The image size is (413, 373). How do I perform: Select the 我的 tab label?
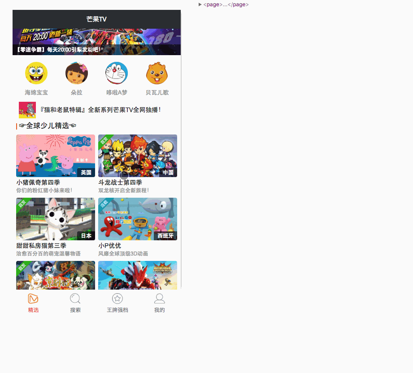pyautogui.click(x=159, y=310)
